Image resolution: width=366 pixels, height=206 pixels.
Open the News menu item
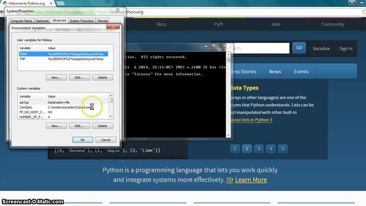click(x=275, y=72)
